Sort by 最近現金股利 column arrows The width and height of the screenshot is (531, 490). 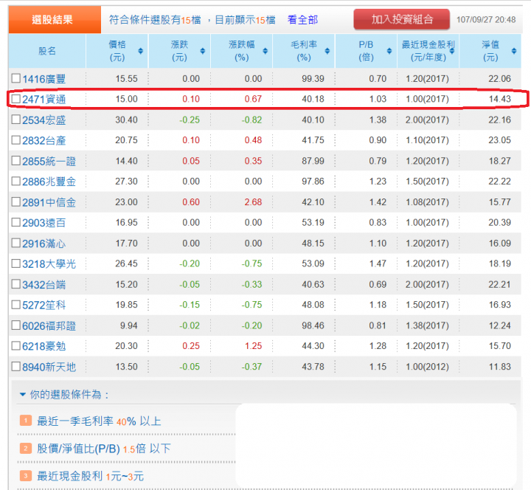pyautogui.click(x=452, y=51)
